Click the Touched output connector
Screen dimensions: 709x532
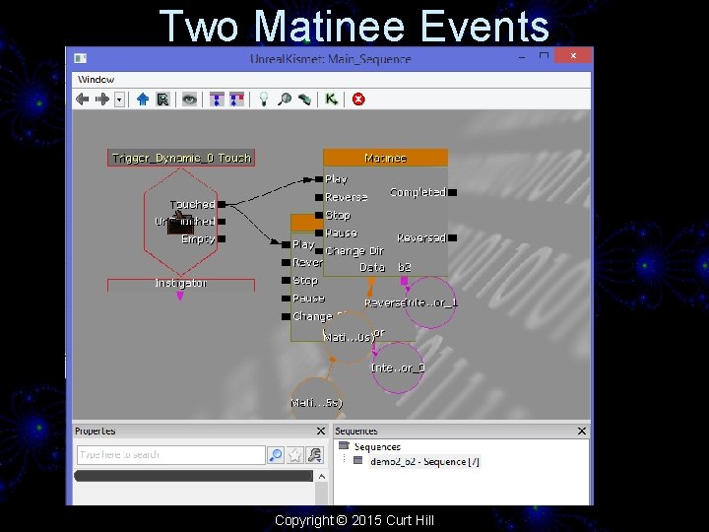click(x=222, y=205)
